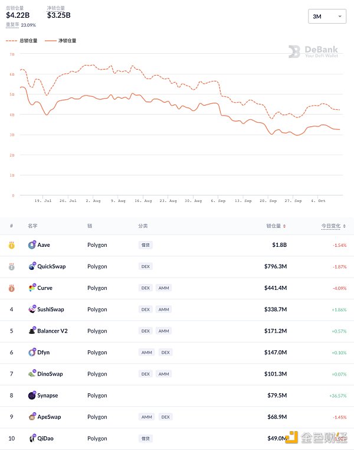Screen dimensions: 354x450
Task: Open the QiDao protocol link
Action: point(46,438)
